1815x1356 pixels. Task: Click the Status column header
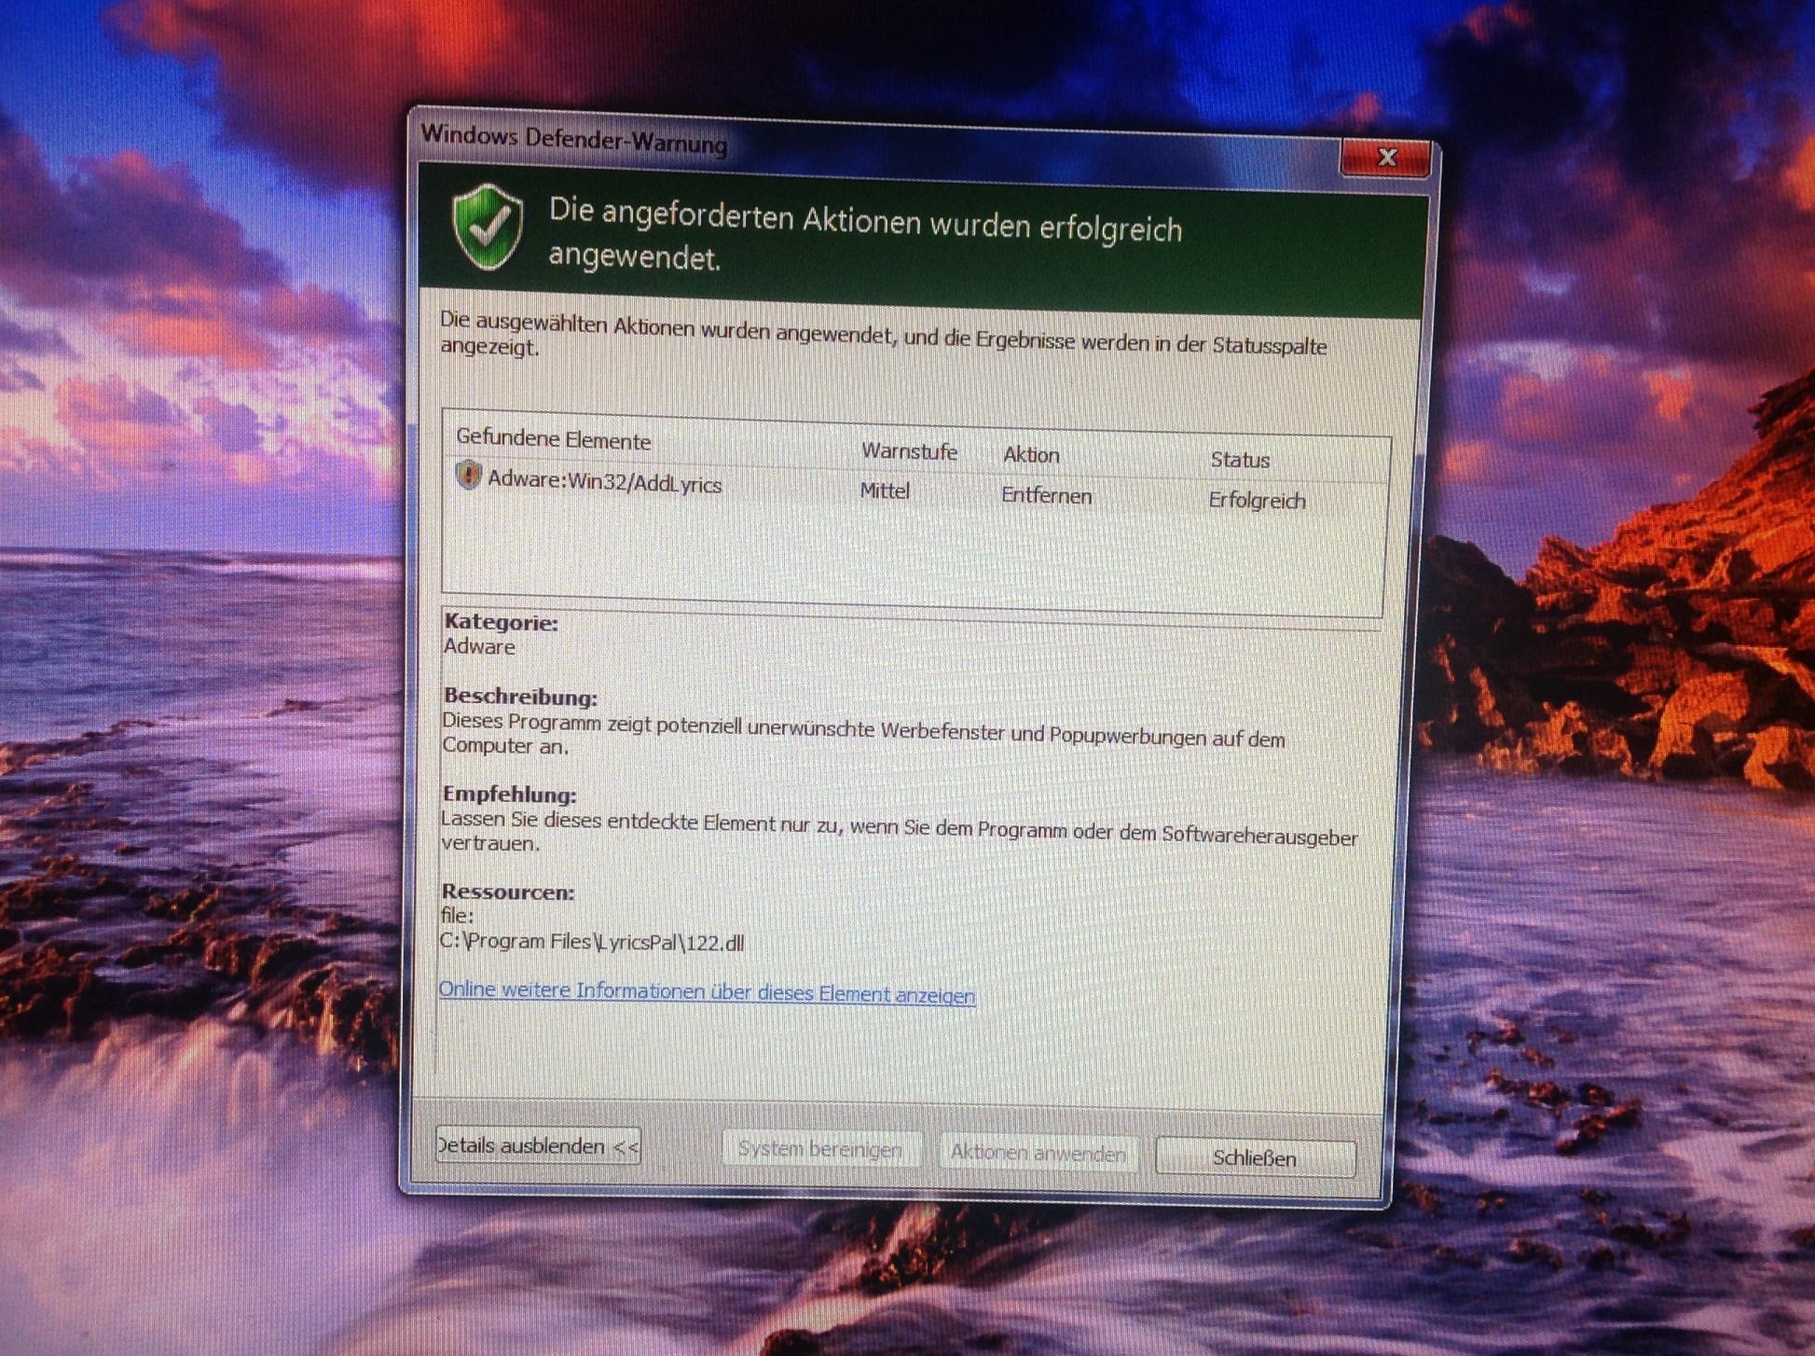pos(1239,460)
